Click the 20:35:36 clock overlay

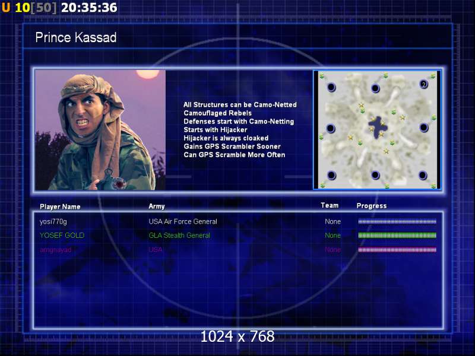point(89,8)
